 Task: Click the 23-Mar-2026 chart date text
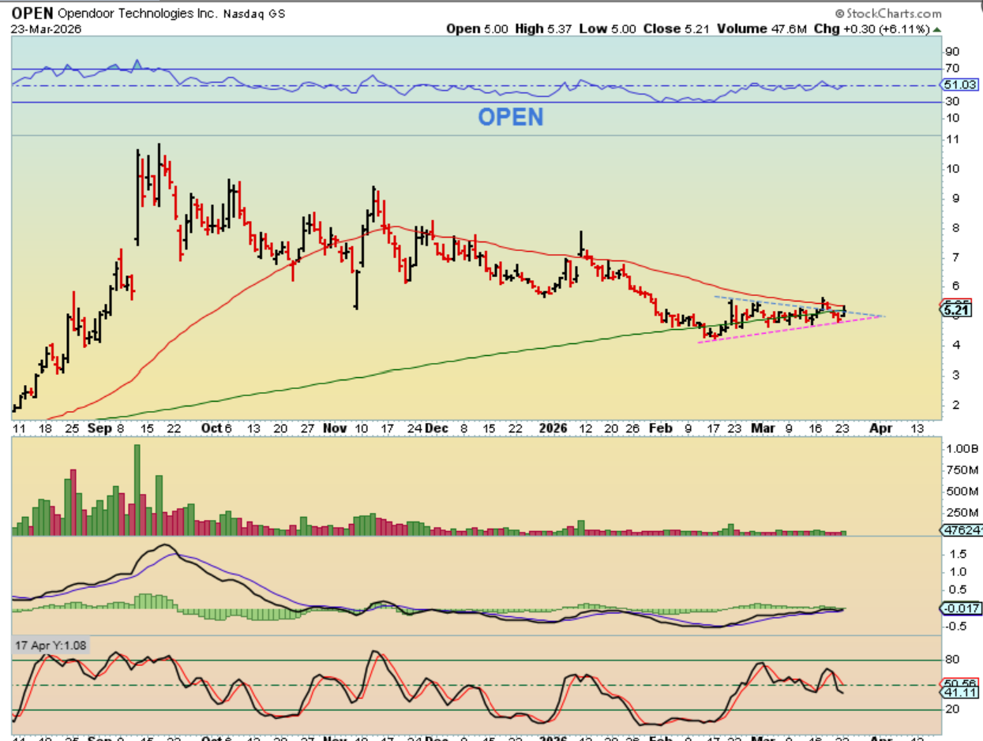point(41,28)
